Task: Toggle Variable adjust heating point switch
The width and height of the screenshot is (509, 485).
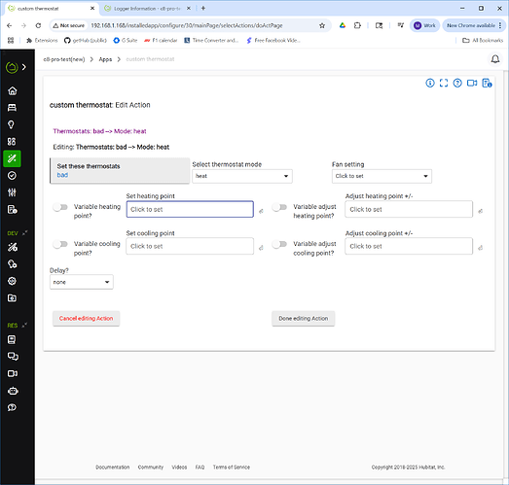Action: click(x=279, y=207)
